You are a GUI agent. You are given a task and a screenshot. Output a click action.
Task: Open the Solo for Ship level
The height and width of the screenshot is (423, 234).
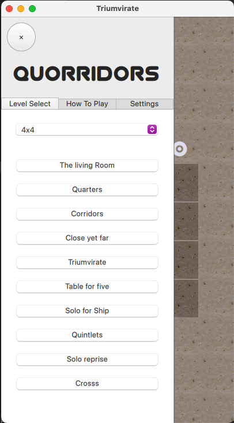click(87, 311)
